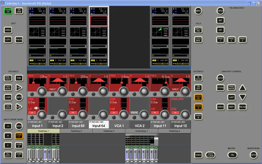Switch to the Faderbay 1 tab
The image size is (262, 164).
click(44, 131)
